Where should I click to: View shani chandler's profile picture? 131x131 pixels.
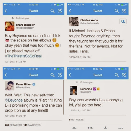10,26
